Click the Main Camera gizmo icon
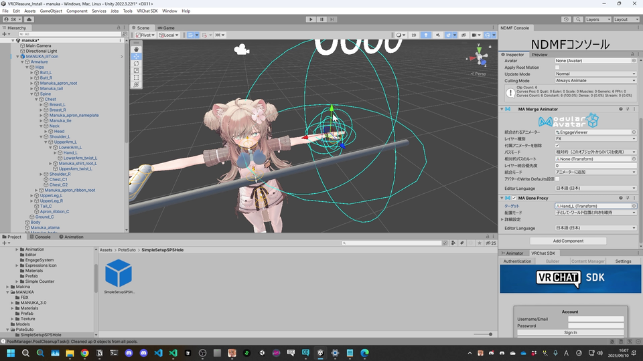The width and height of the screenshot is (643, 361). 242,50
